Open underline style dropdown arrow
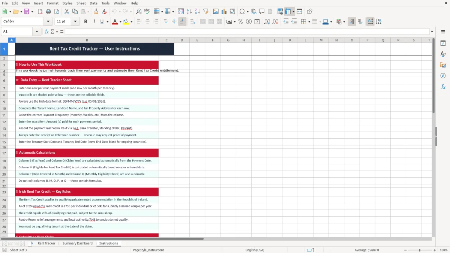This screenshot has height=253, width=450. [108, 22]
